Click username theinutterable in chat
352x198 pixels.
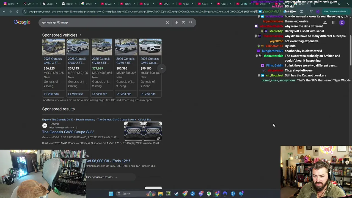coord(273,56)
